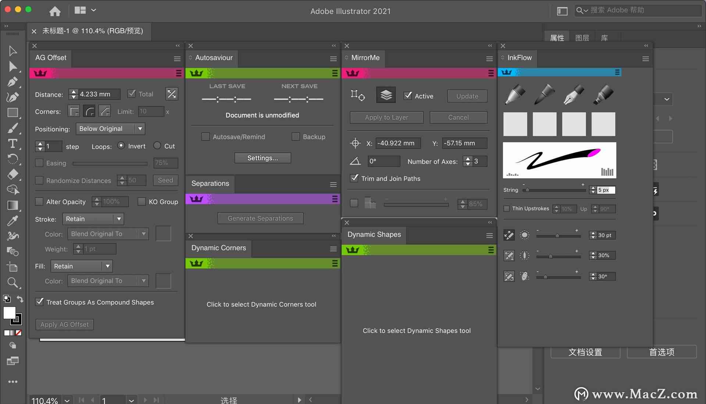706x404 pixels.
Task: Click the Autosaviour Settings... button
Action: (263, 158)
